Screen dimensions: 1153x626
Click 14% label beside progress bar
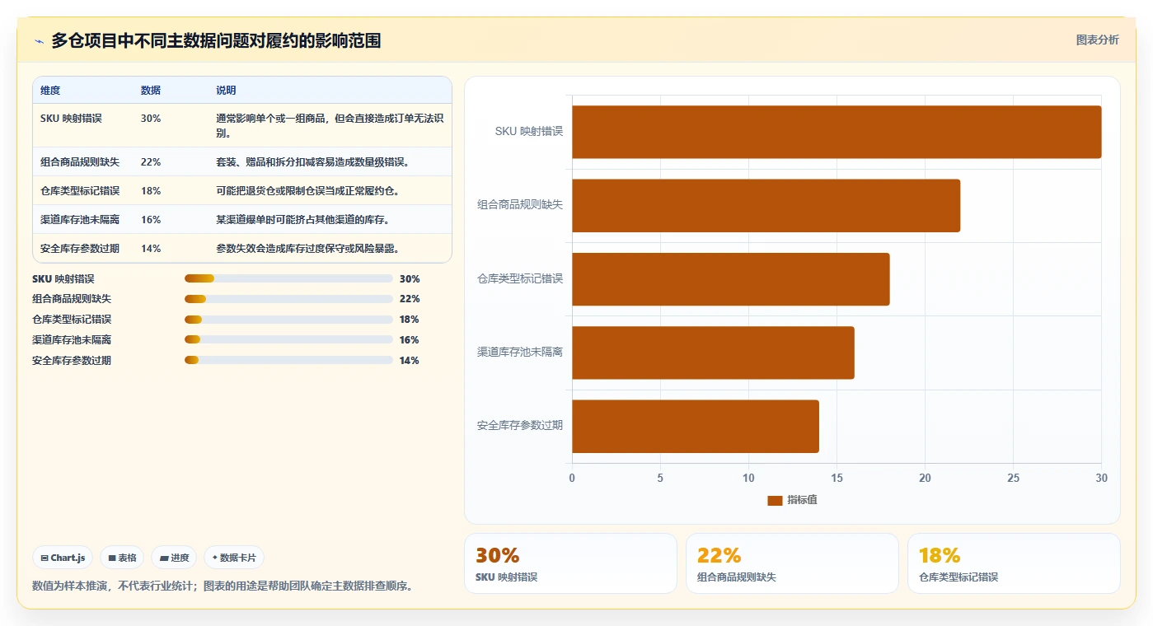pos(410,361)
